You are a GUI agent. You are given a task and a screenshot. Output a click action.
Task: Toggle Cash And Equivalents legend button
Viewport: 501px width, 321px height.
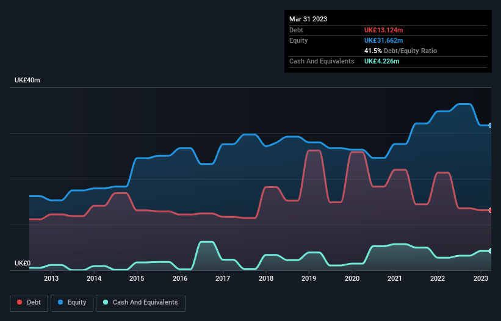tap(140, 303)
